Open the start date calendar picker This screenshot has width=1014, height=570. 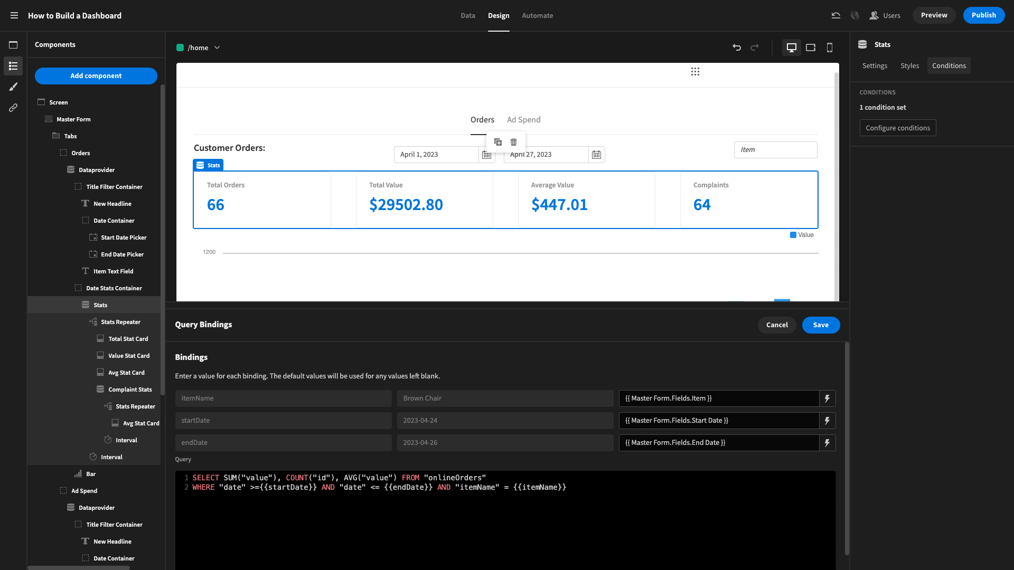[x=486, y=155]
